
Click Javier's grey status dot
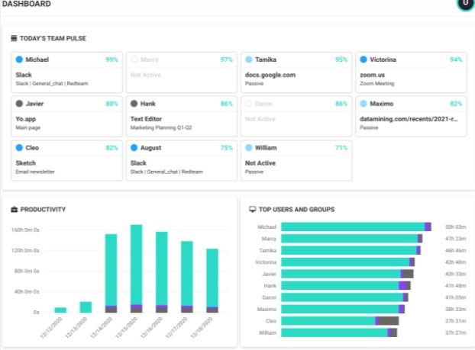[19, 104]
